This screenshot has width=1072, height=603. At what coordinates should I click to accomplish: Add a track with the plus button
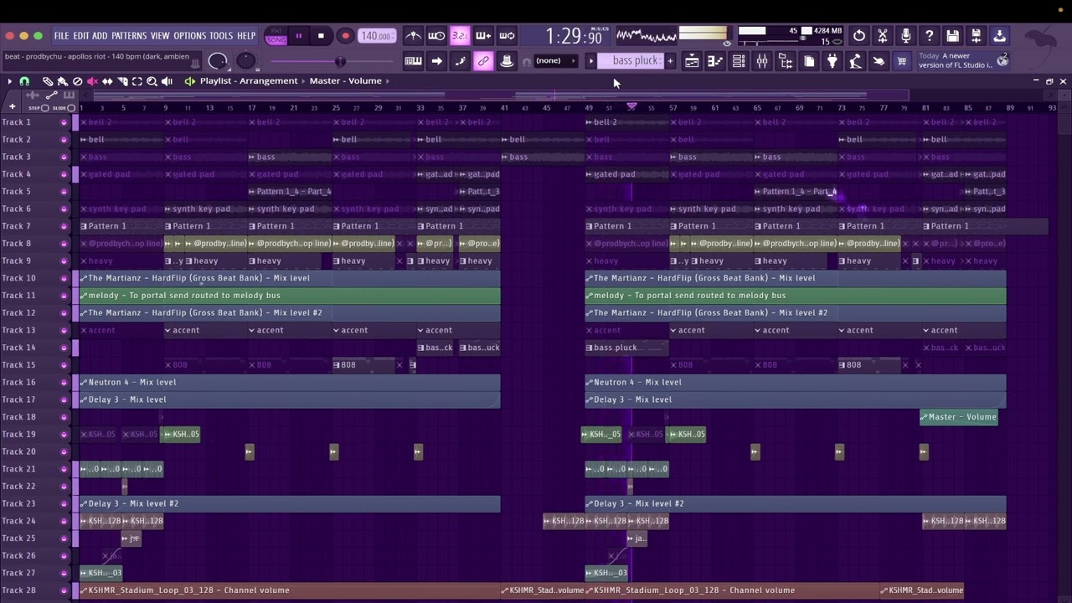12,107
